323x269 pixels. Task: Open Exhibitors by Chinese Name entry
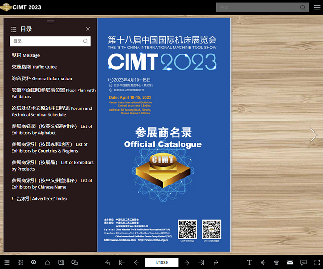(52, 184)
